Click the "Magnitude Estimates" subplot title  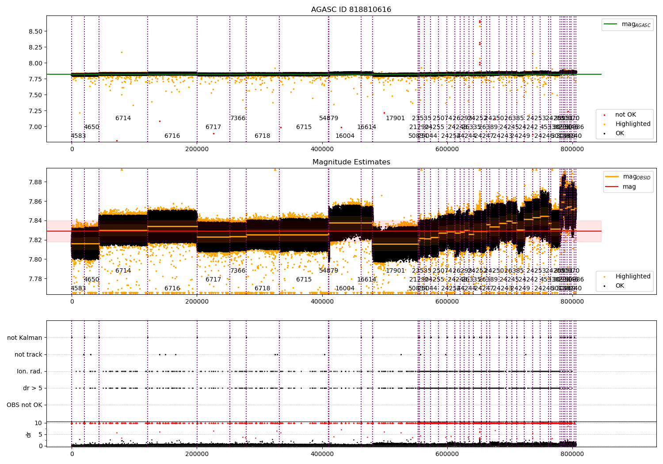[351, 162]
